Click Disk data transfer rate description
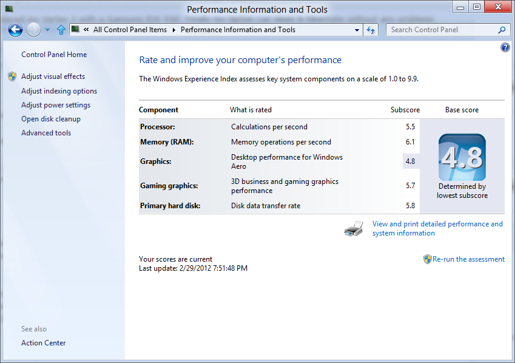The height and width of the screenshot is (363, 515). pyautogui.click(x=266, y=206)
